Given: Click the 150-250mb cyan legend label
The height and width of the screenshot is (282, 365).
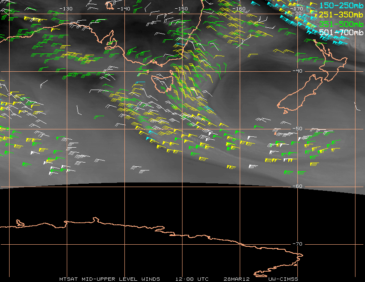Looking at the screenshot, I should click(341, 5).
